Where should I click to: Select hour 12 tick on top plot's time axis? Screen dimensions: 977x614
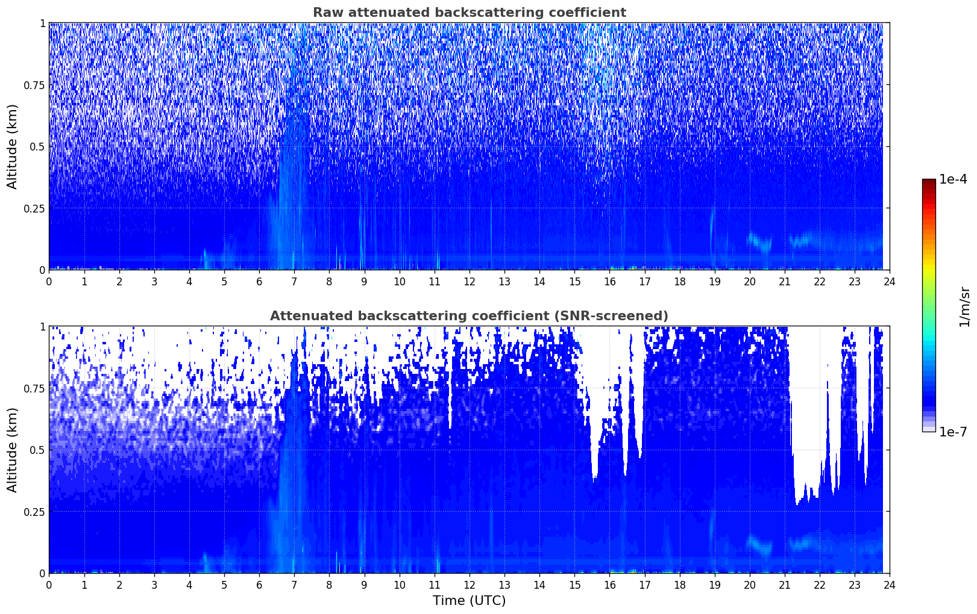469,282
